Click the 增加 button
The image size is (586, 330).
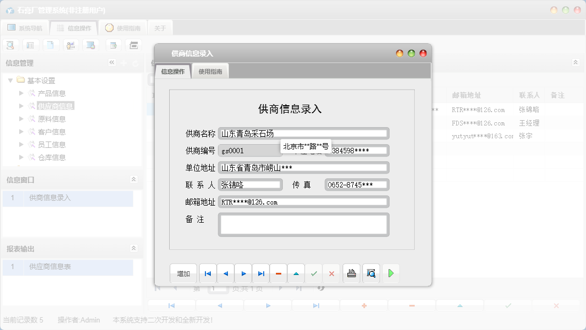[x=184, y=273]
